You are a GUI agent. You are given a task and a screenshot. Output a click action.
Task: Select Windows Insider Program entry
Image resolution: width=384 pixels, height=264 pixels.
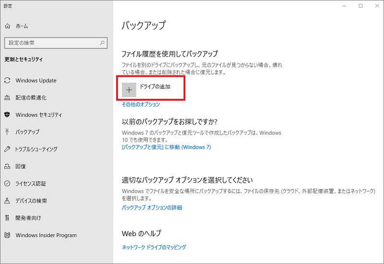click(46, 235)
